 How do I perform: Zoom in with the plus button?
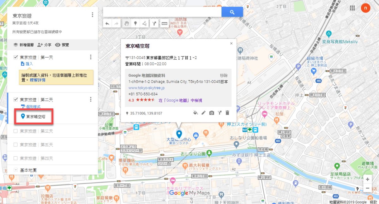(367, 179)
